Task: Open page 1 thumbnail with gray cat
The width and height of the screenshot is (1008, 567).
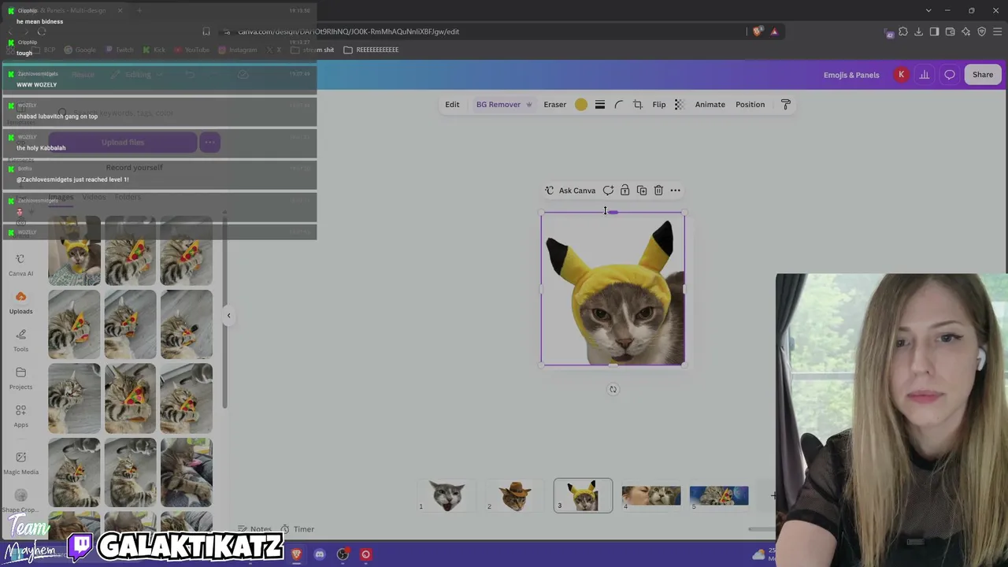Action: coord(447,495)
